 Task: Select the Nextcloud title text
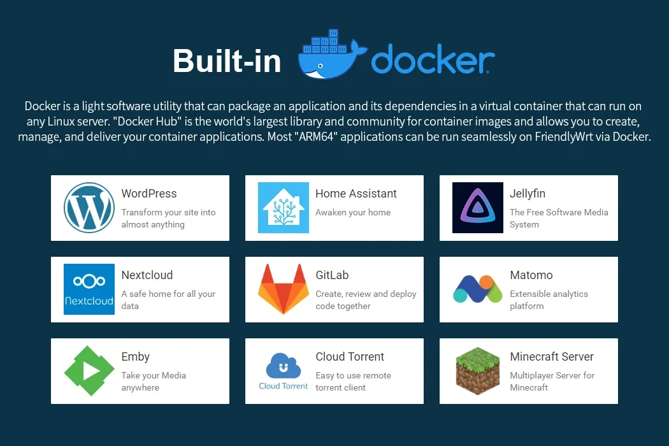click(x=147, y=275)
